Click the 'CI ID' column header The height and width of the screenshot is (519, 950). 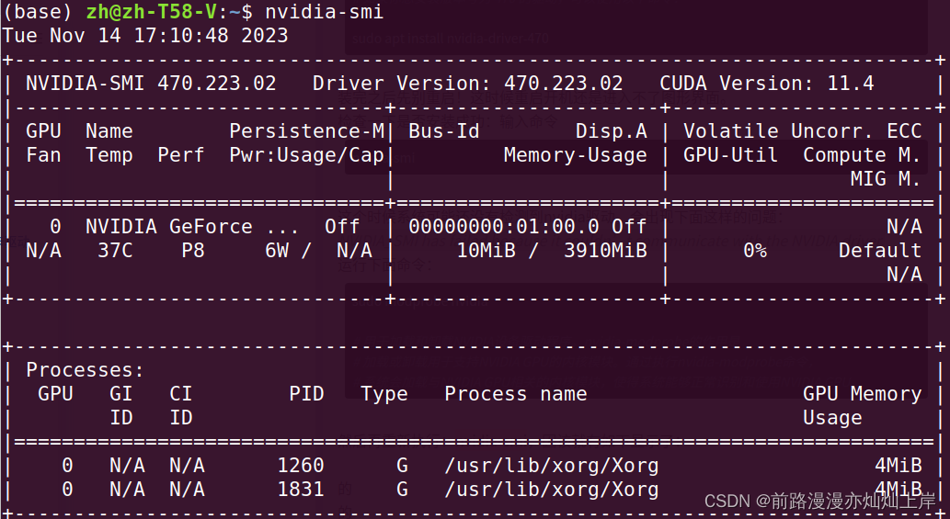coord(180,405)
